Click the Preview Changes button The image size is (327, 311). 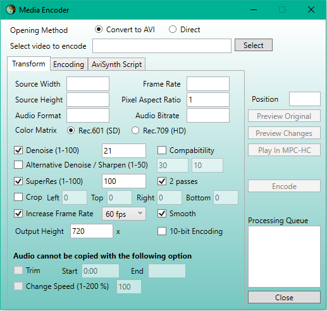pos(284,133)
